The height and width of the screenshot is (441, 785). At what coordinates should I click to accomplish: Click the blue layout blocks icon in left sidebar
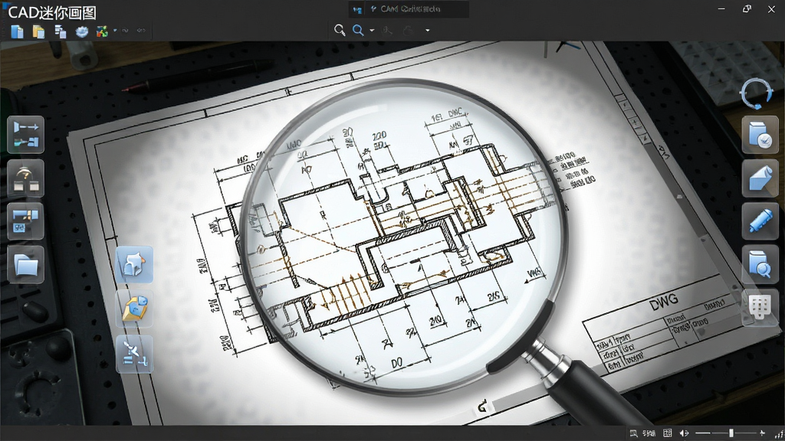tap(25, 221)
